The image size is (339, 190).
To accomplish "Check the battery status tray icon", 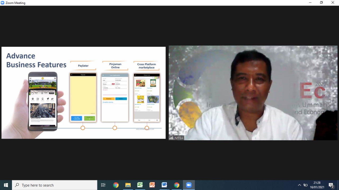I will click(x=306, y=185).
